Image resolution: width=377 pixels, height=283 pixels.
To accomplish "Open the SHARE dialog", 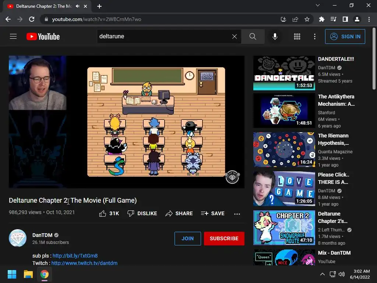I will pyautogui.click(x=179, y=213).
